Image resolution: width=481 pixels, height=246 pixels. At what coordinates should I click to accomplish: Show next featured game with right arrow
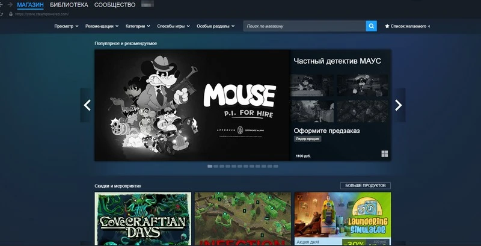(x=399, y=105)
